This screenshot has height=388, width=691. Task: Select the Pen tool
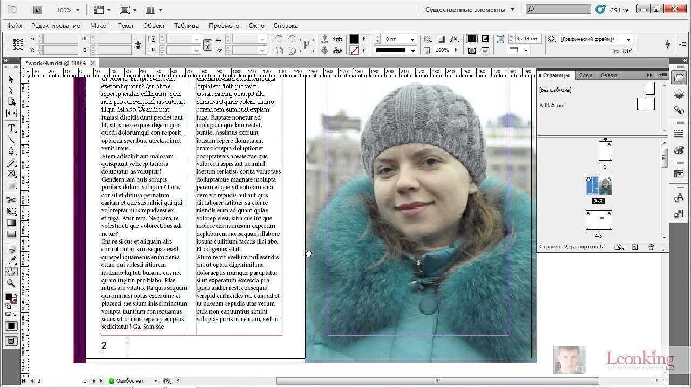click(11, 151)
